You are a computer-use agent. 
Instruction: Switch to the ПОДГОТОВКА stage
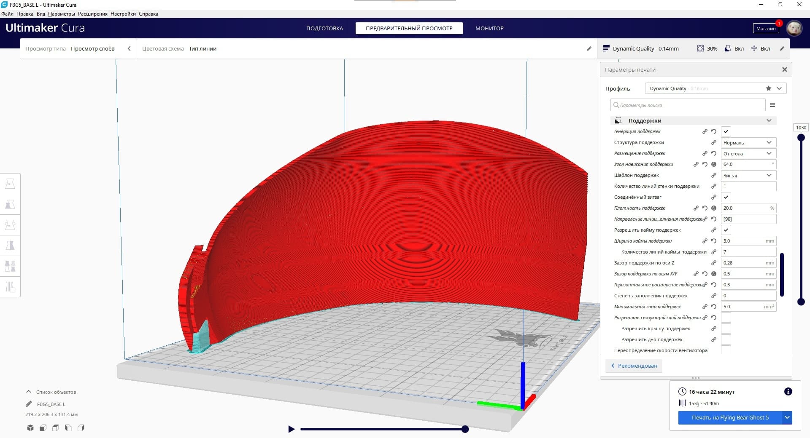[325, 28]
